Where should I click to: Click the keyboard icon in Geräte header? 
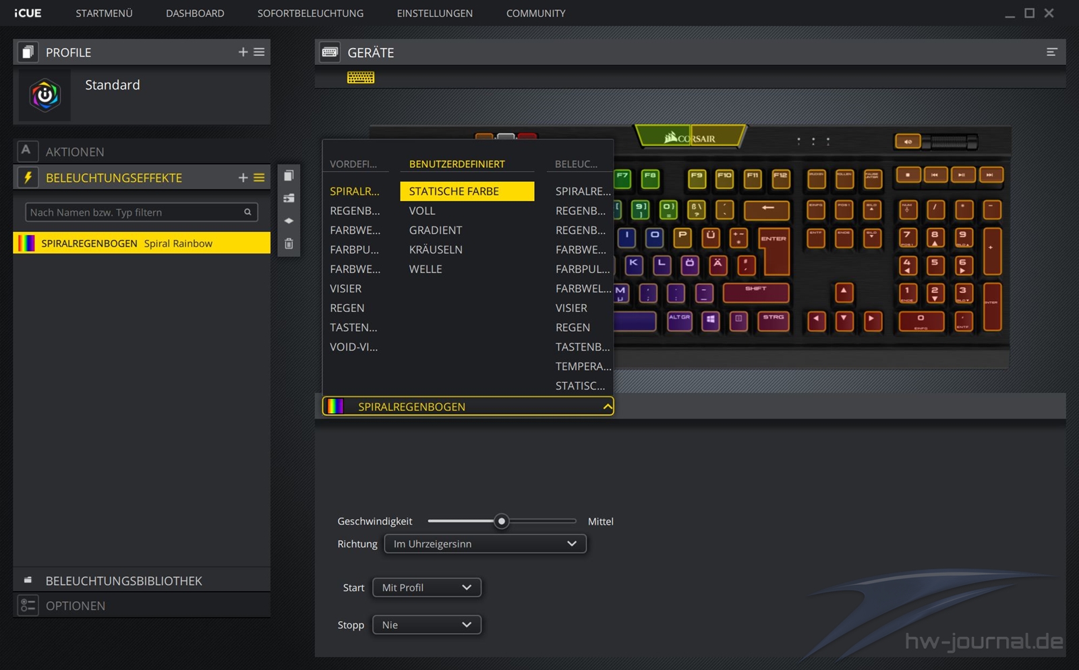point(330,52)
